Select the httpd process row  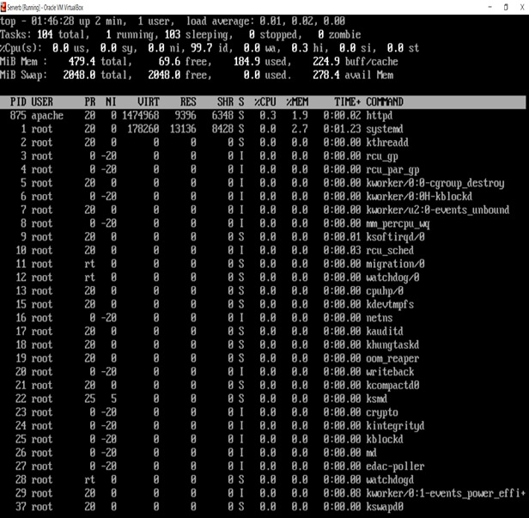coord(263,115)
